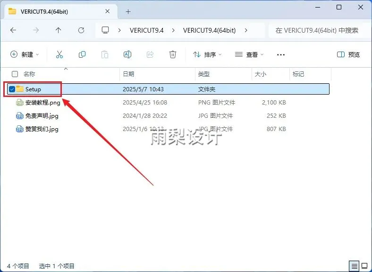Click the size value 2,100 KB
Screen dimensions: 372x272
click(x=274, y=103)
